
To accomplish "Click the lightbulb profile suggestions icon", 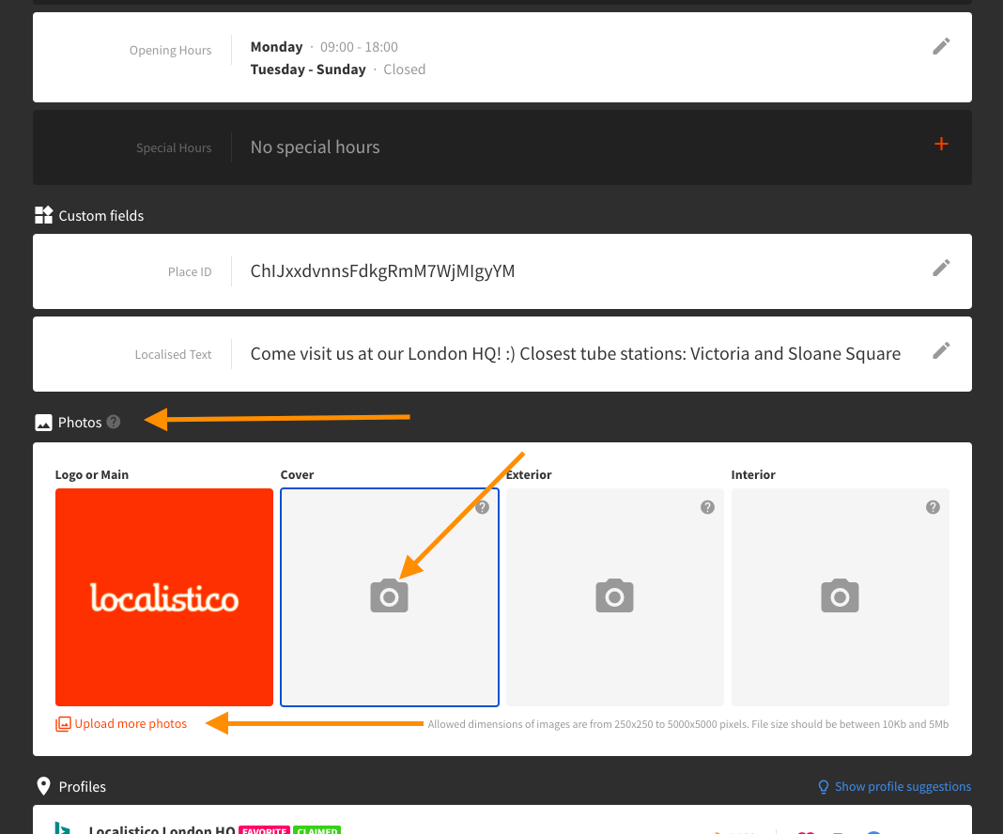I will [x=824, y=787].
